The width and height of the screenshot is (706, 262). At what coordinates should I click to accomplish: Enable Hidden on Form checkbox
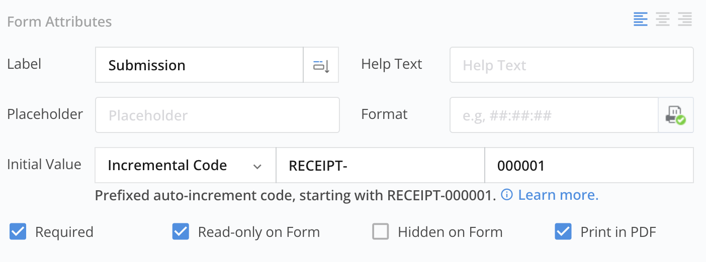(381, 232)
